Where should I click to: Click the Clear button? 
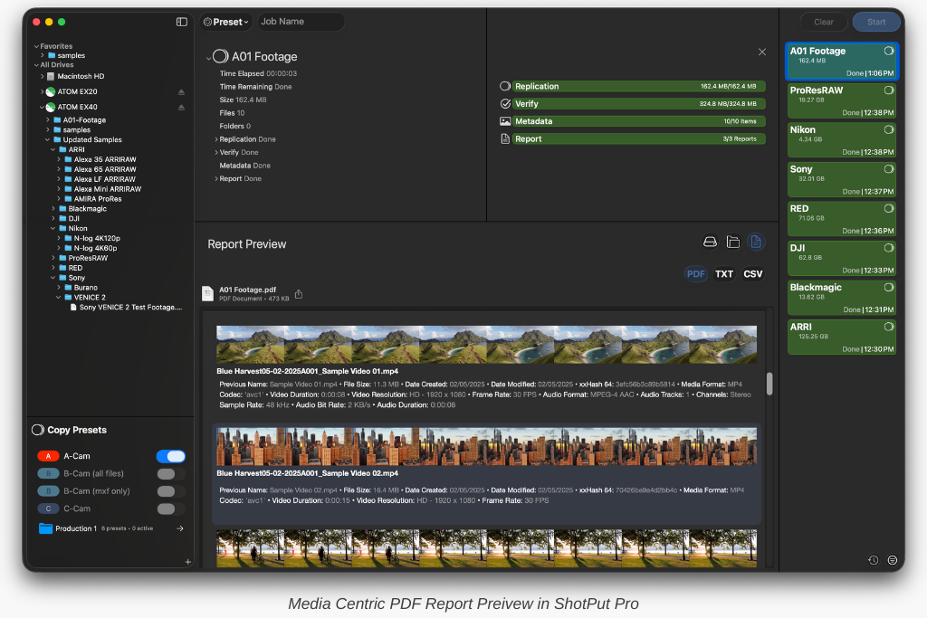(824, 22)
